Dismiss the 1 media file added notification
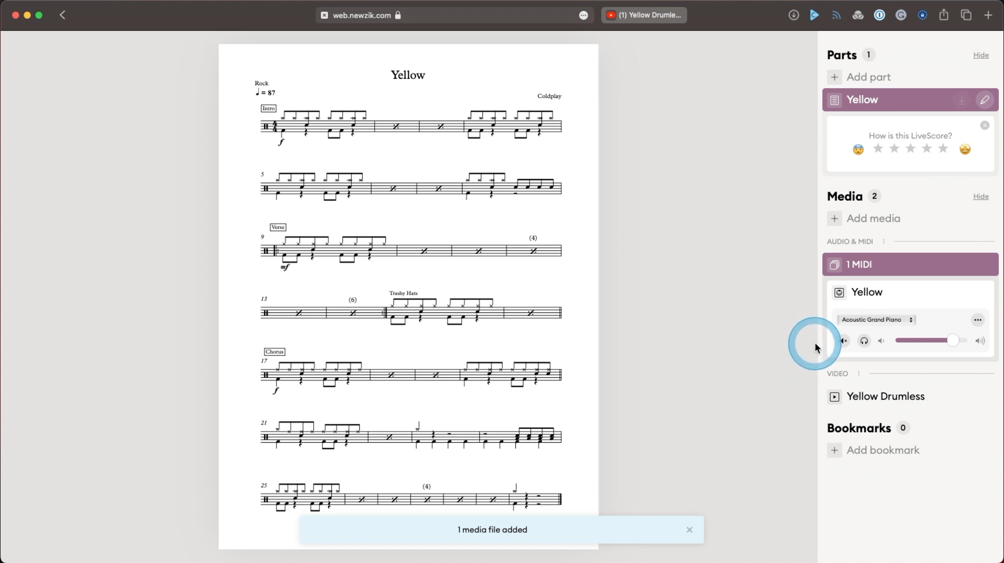This screenshot has height=563, width=1004. coord(689,530)
